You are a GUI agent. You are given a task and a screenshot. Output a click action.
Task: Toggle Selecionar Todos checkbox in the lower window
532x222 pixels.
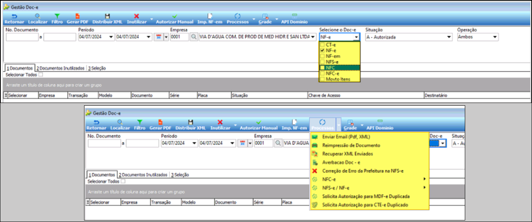click(123, 181)
